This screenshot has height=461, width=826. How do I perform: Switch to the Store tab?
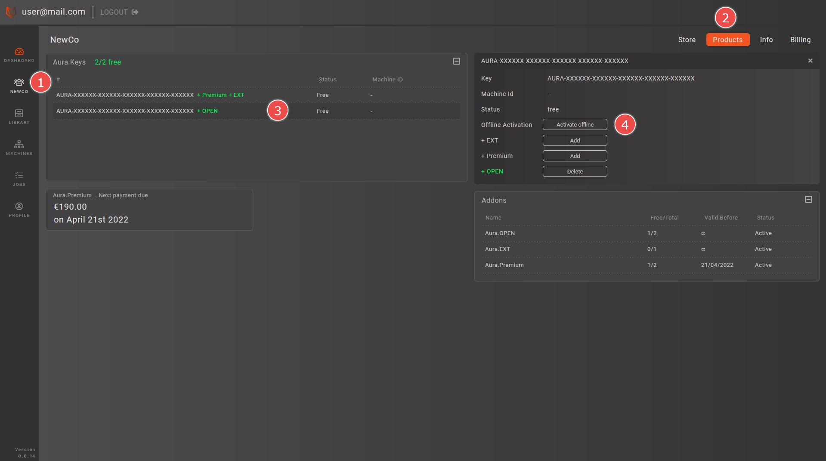tap(687, 40)
